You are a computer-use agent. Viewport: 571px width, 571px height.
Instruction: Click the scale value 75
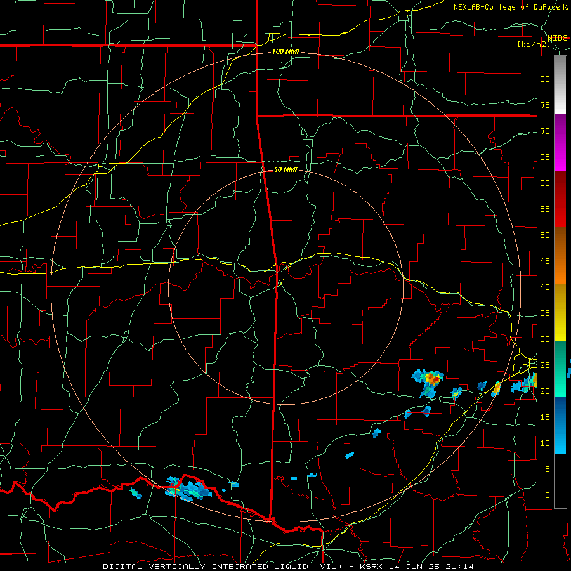pos(545,105)
